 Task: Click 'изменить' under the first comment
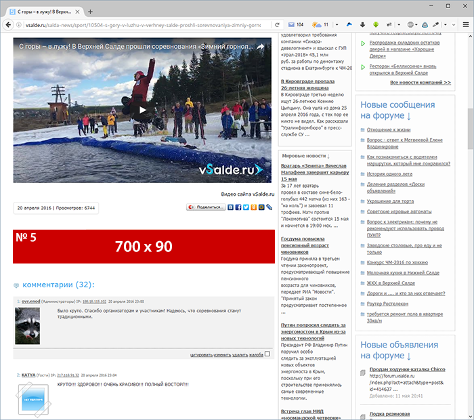(222, 355)
